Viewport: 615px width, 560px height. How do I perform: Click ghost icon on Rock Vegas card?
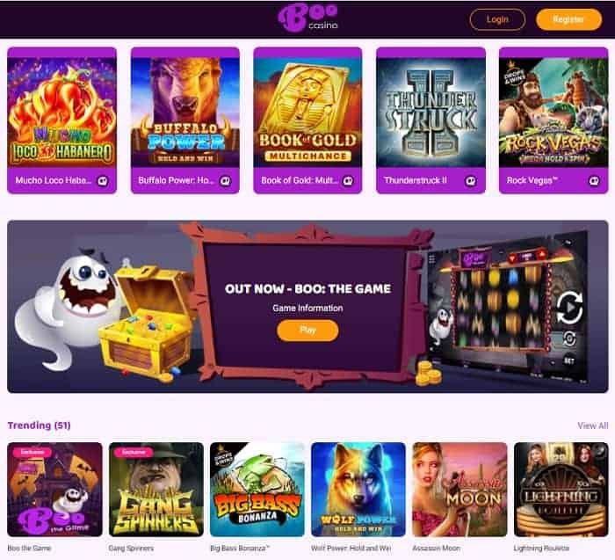point(594,180)
